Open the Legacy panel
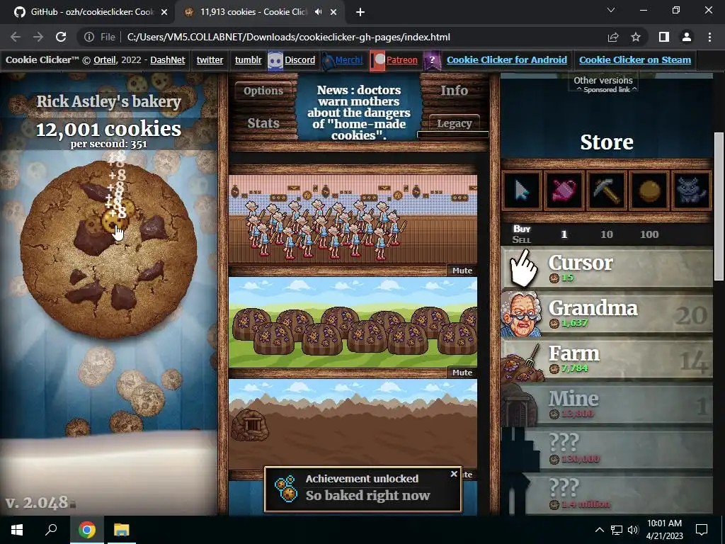 [454, 123]
